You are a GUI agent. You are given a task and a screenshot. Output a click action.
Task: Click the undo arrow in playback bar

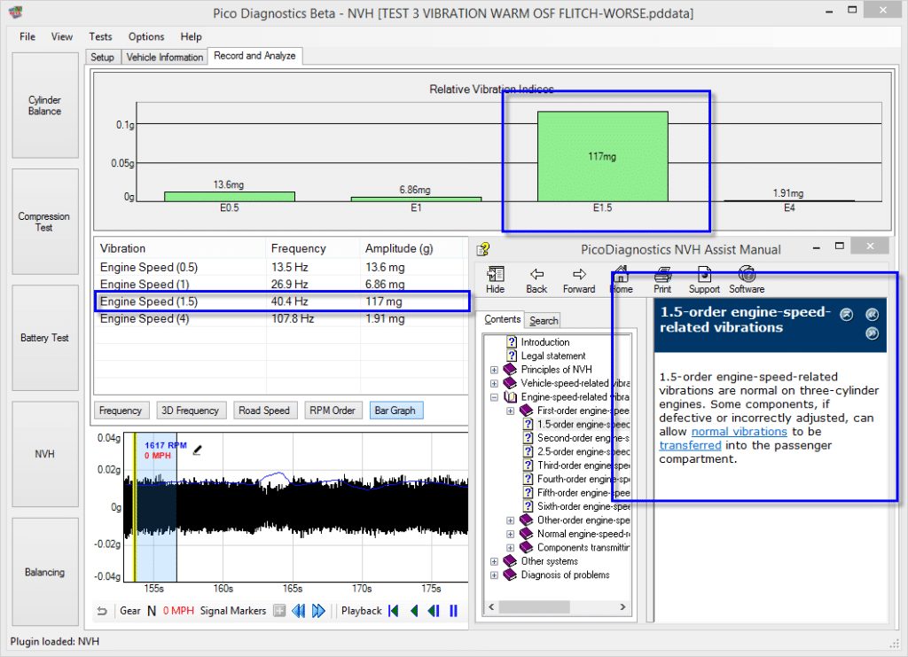102,611
